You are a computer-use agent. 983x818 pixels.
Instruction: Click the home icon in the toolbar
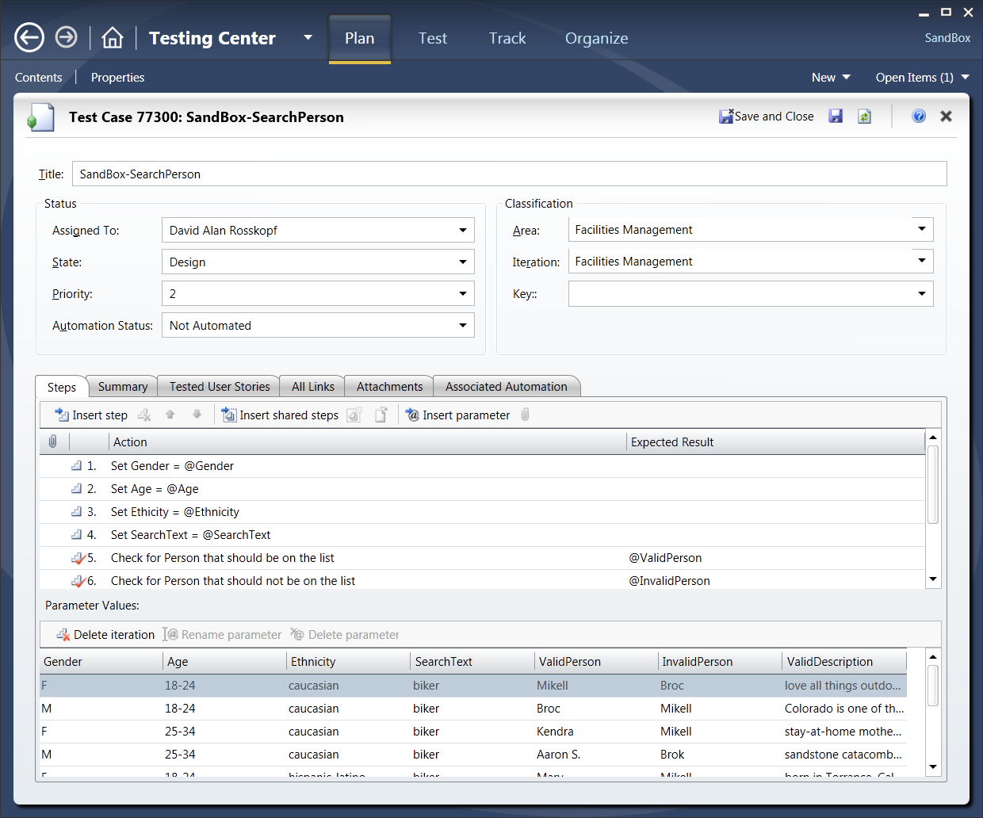tap(113, 37)
